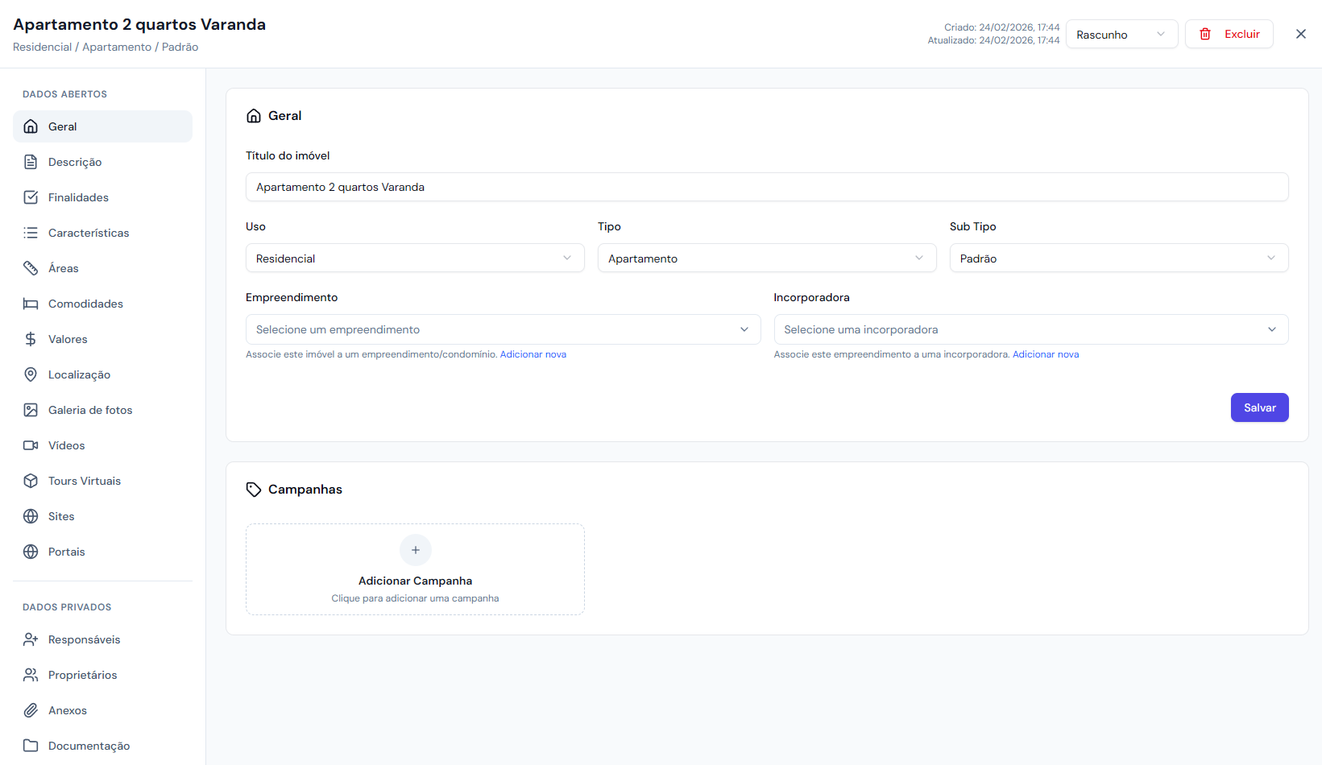This screenshot has height=765, width=1322.
Task: Open Características in the sidebar
Action: coord(89,233)
